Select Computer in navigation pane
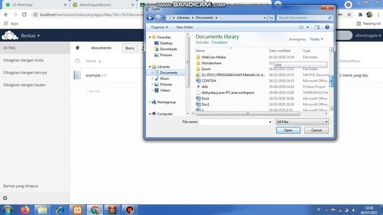Screen dimensions: 383x215 [x=165, y=114]
